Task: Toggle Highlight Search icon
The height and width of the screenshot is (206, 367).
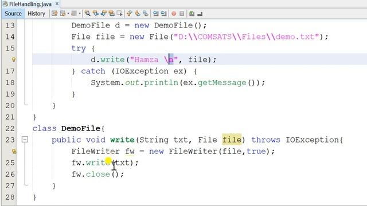Action: tap(112, 14)
